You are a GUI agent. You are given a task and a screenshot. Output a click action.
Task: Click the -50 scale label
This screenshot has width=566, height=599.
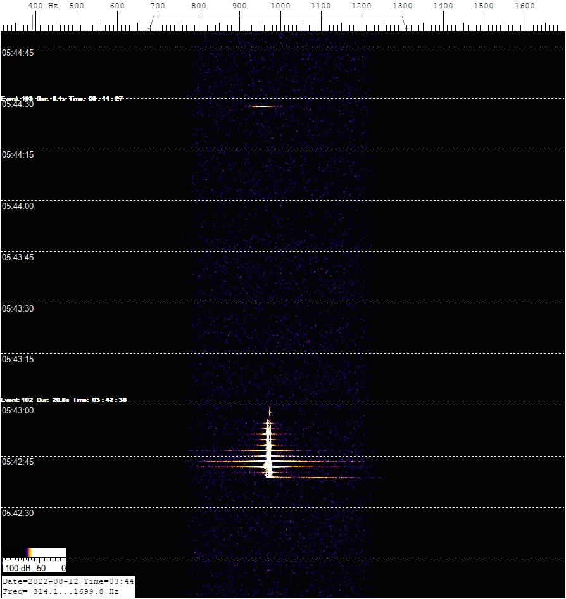point(40,568)
